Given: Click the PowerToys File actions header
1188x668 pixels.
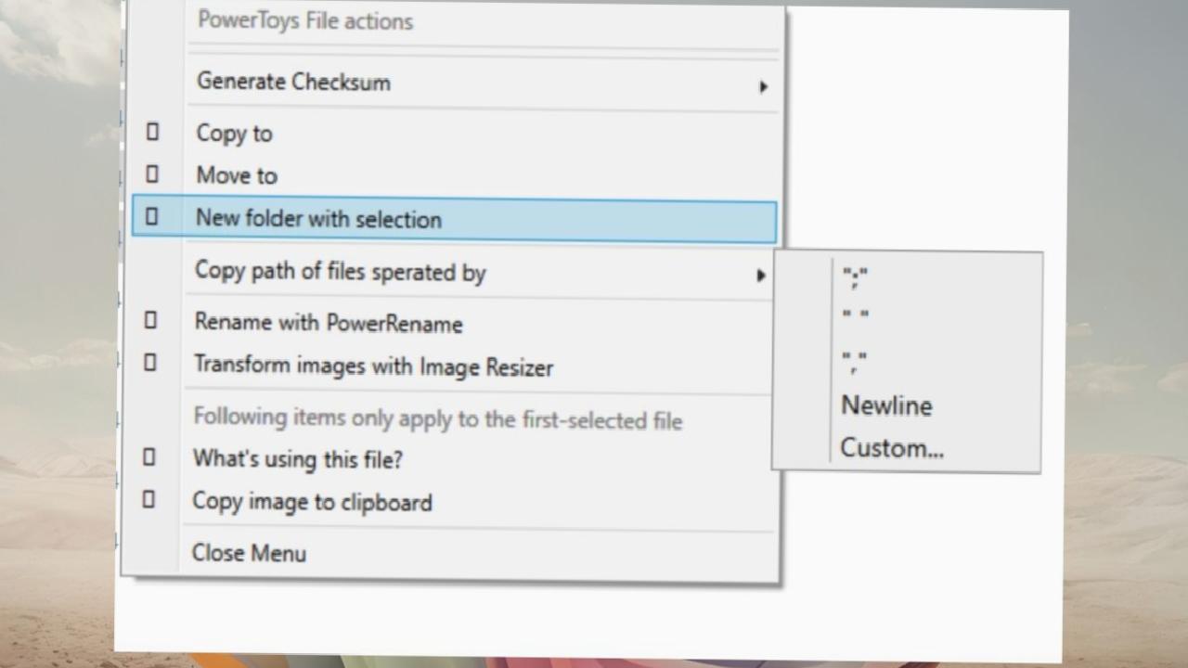Looking at the screenshot, I should coord(305,20).
